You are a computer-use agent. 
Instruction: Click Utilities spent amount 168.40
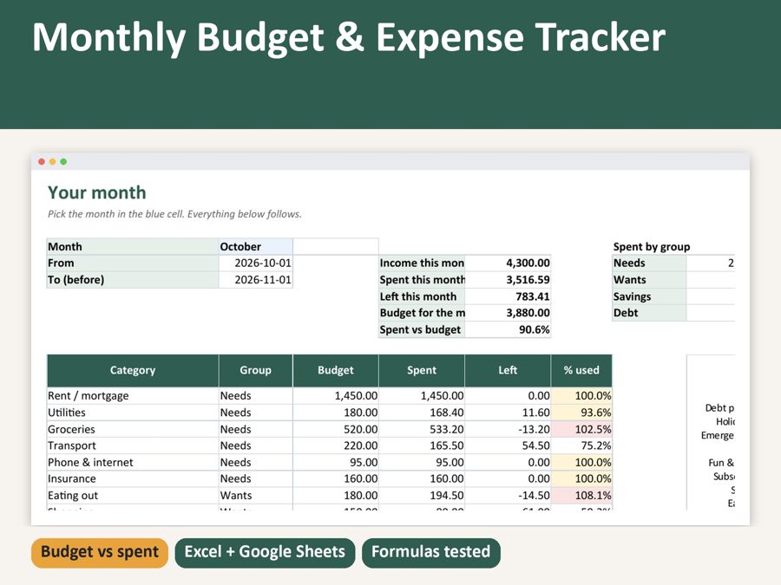[422, 413]
